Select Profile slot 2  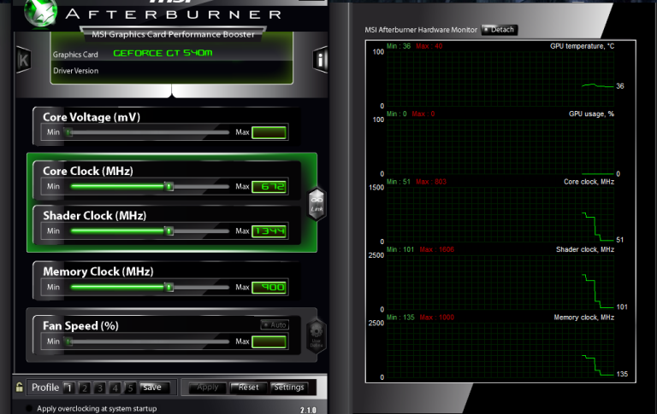click(85, 388)
